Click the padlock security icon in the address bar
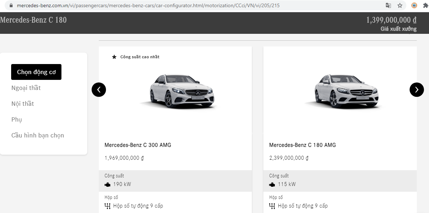This screenshot has height=213, width=429. point(10,5)
